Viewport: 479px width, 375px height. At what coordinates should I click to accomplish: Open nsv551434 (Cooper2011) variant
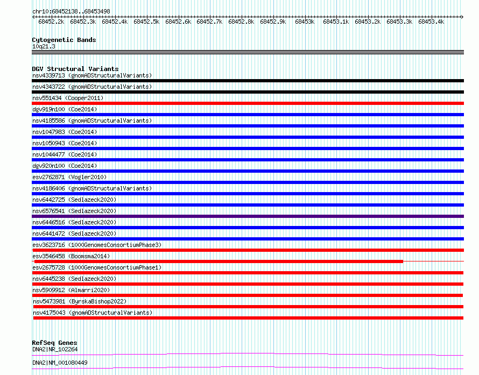(x=68, y=98)
